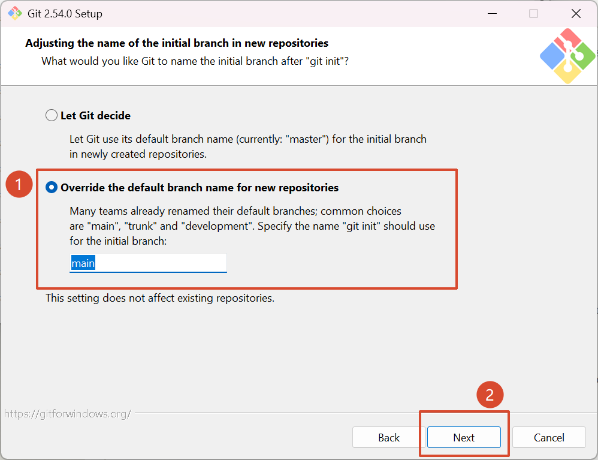Click the red numbered badge 2

click(x=490, y=395)
